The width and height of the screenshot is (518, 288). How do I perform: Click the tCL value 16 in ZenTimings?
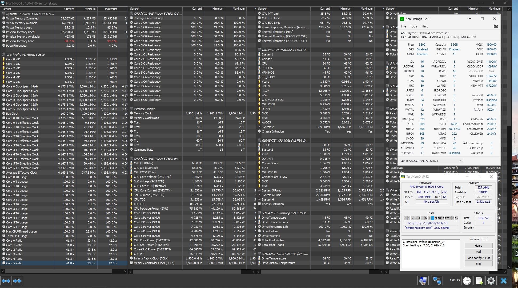pos(422,62)
